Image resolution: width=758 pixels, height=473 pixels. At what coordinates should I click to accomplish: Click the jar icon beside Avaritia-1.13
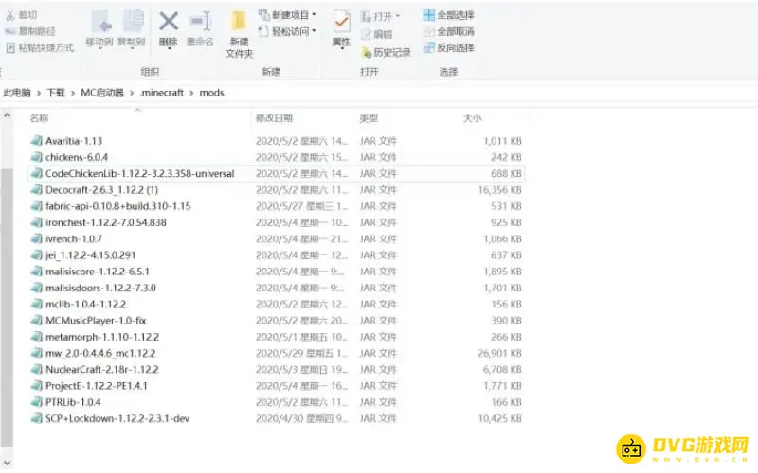[36, 141]
